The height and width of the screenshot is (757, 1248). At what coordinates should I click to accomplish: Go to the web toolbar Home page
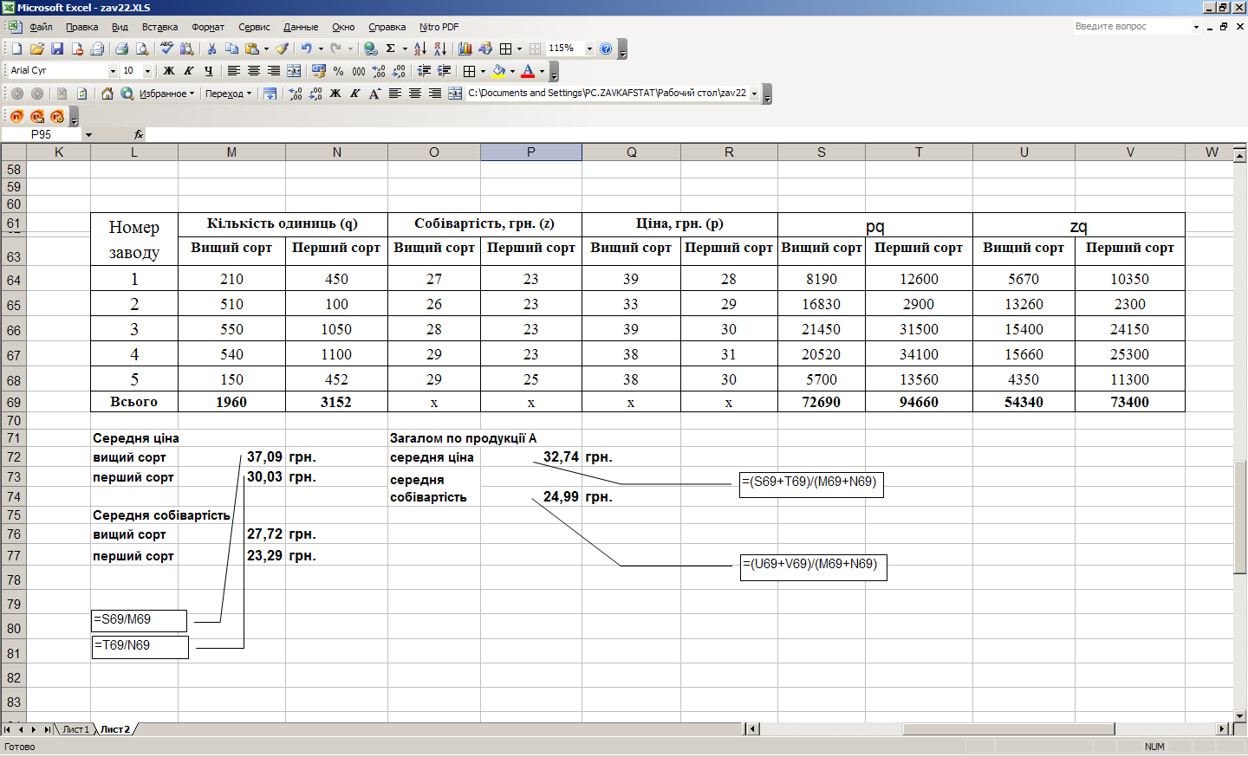pos(107,94)
